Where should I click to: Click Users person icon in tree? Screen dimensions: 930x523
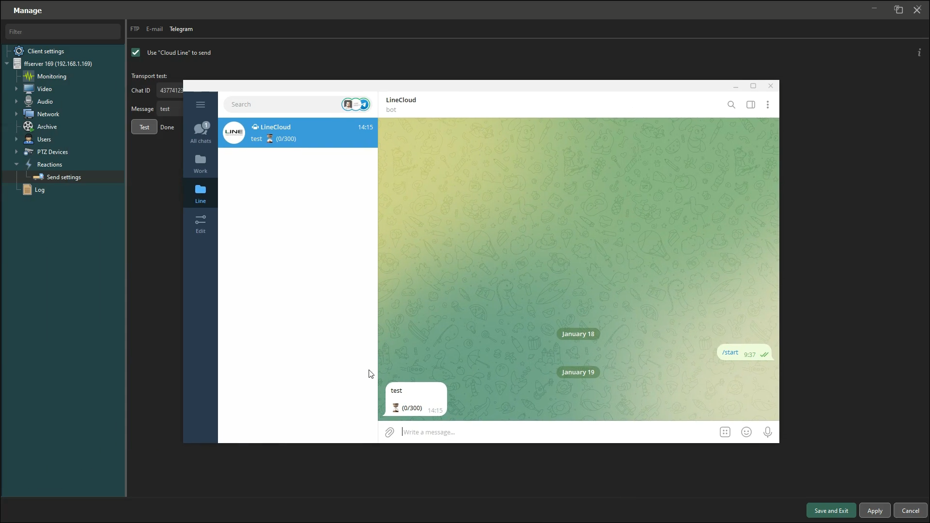point(29,139)
